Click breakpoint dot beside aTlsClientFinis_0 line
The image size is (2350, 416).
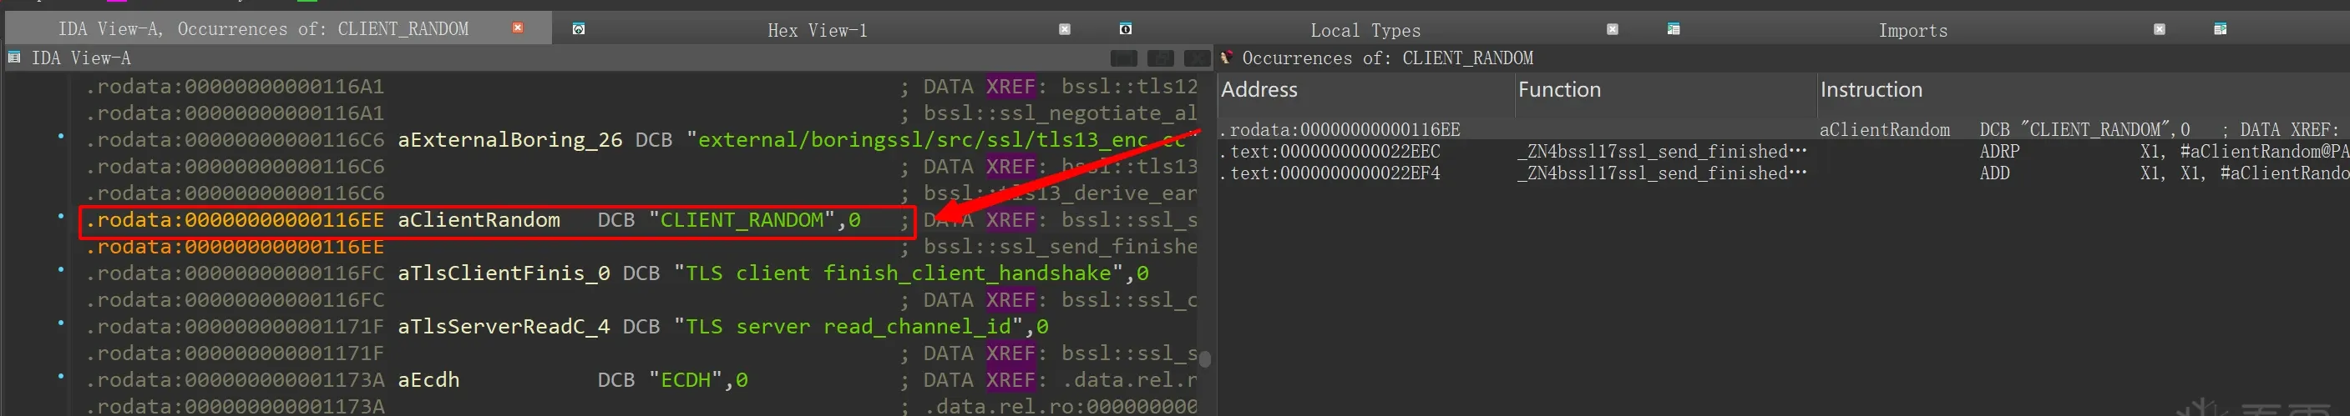pyautogui.click(x=61, y=269)
